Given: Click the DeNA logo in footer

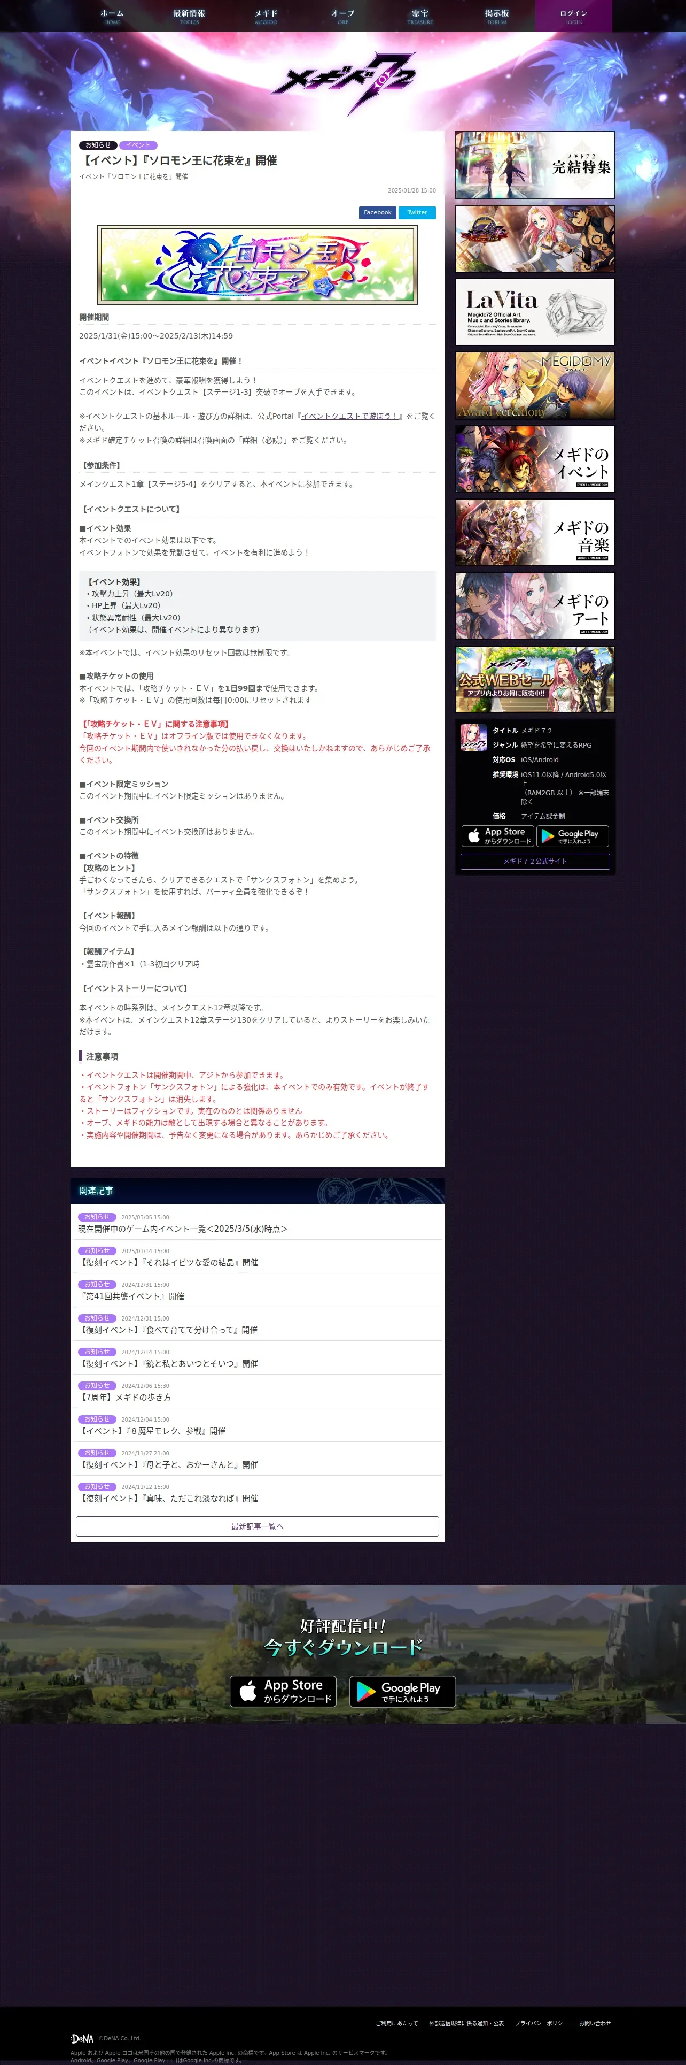Looking at the screenshot, I should [82, 2039].
